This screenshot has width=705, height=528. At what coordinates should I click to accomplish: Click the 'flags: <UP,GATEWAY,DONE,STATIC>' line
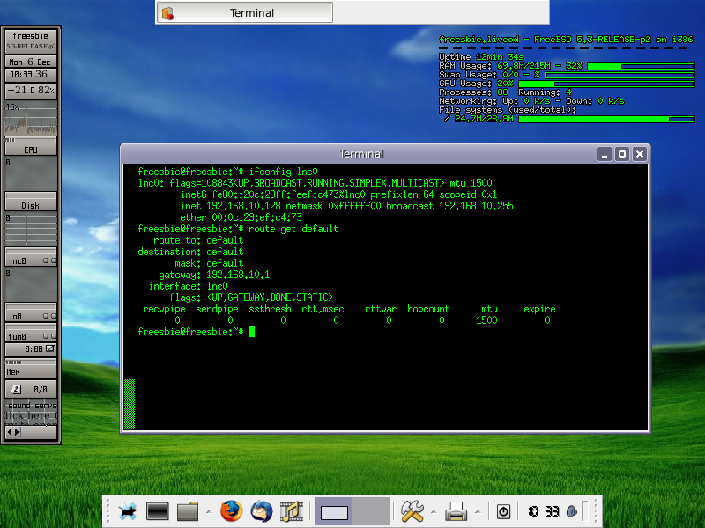tap(251, 297)
